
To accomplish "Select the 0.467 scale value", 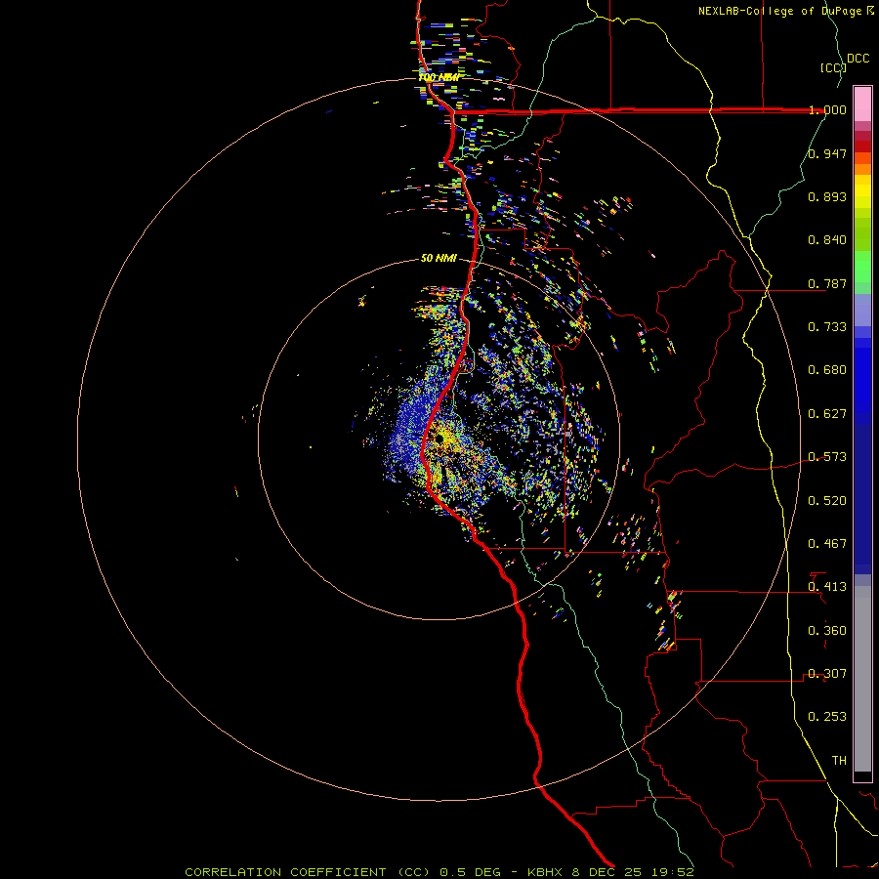I will (827, 544).
